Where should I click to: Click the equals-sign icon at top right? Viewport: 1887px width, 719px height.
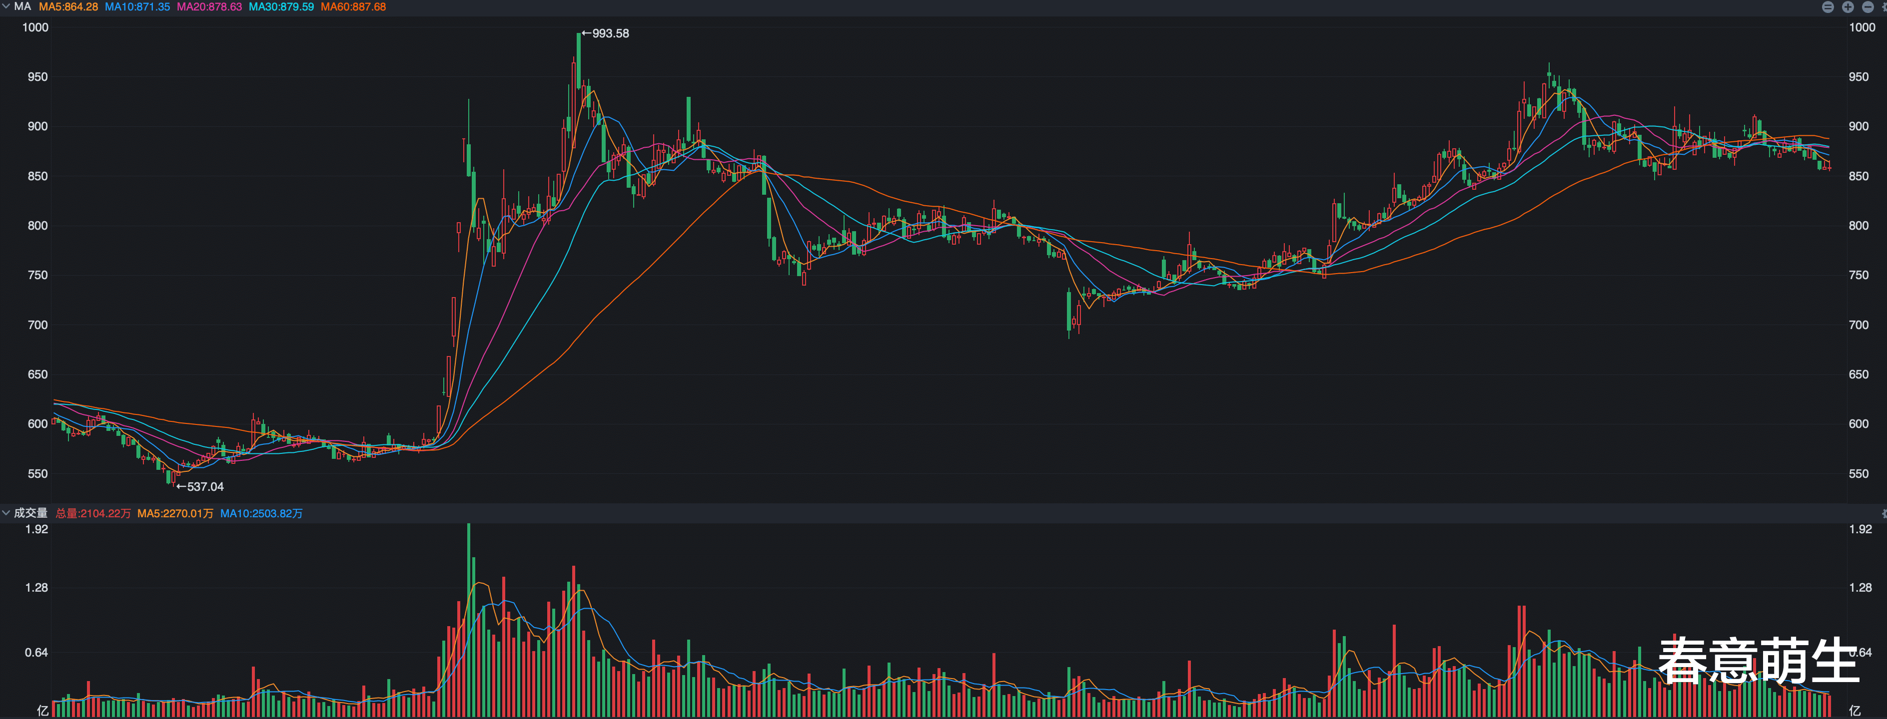click(x=1828, y=6)
